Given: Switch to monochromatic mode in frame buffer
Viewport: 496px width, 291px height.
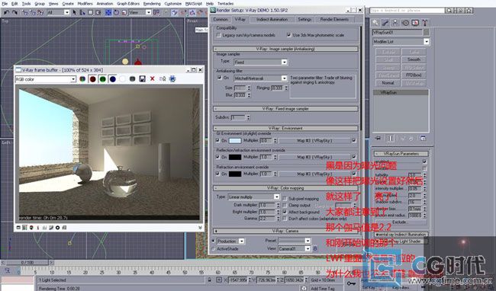Looking at the screenshot, I should click(x=133, y=79).
